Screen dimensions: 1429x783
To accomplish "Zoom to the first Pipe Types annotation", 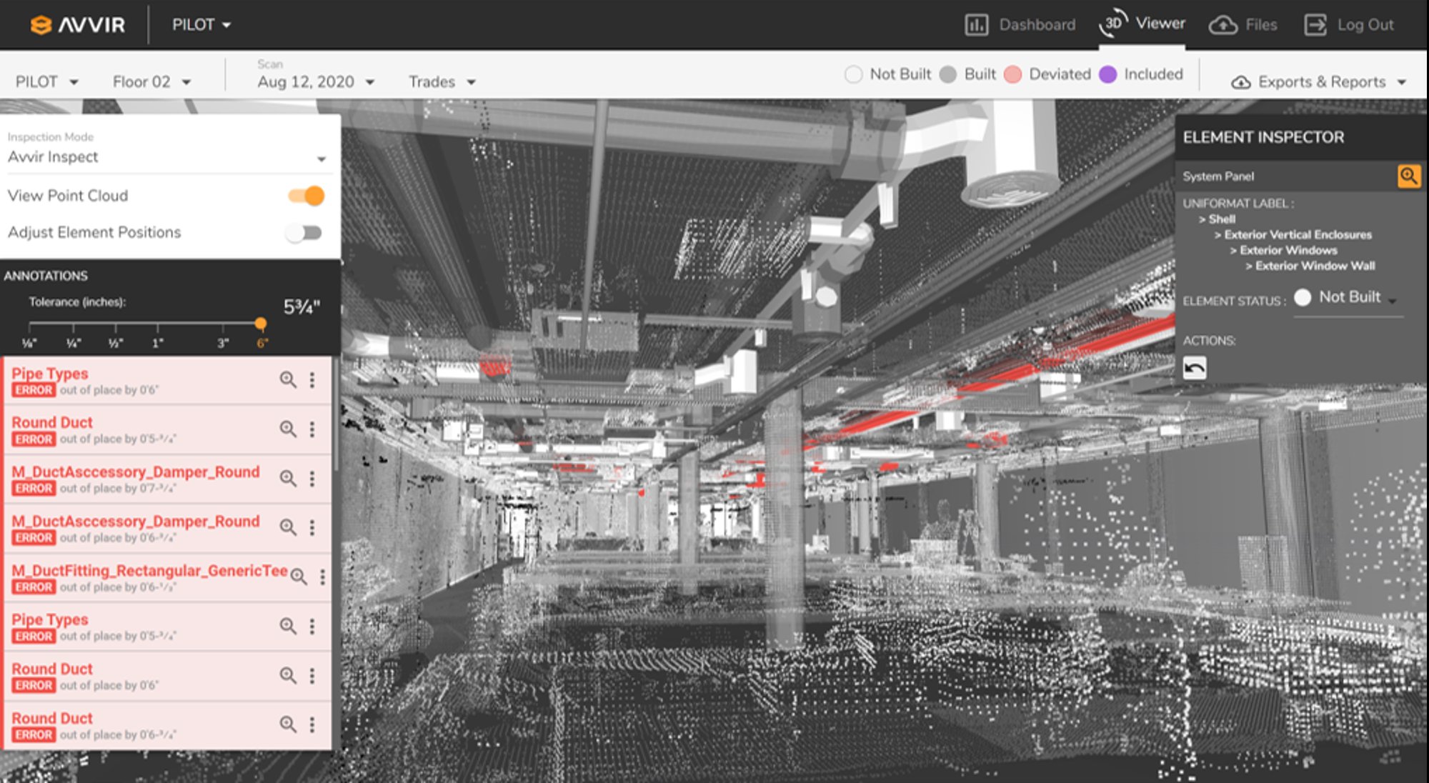I will 287,379.
